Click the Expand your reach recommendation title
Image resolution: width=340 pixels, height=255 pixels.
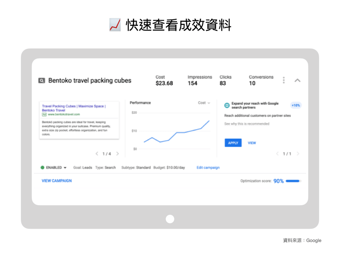click(255, 105)
